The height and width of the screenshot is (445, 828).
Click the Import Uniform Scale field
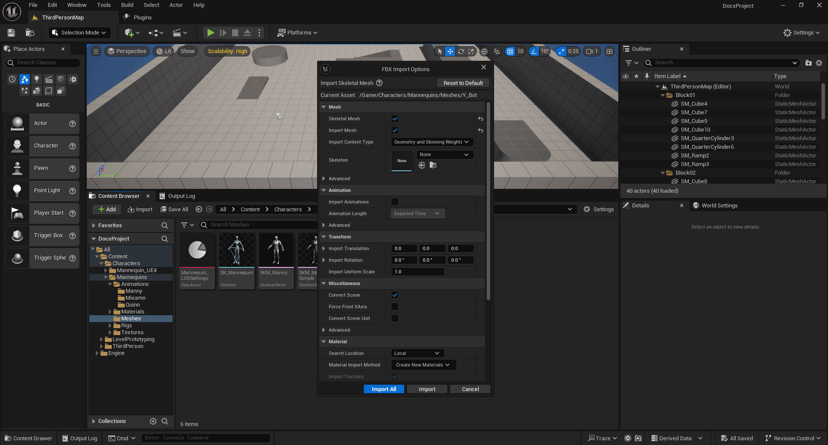pyautogui.click(x=417, y=272)
